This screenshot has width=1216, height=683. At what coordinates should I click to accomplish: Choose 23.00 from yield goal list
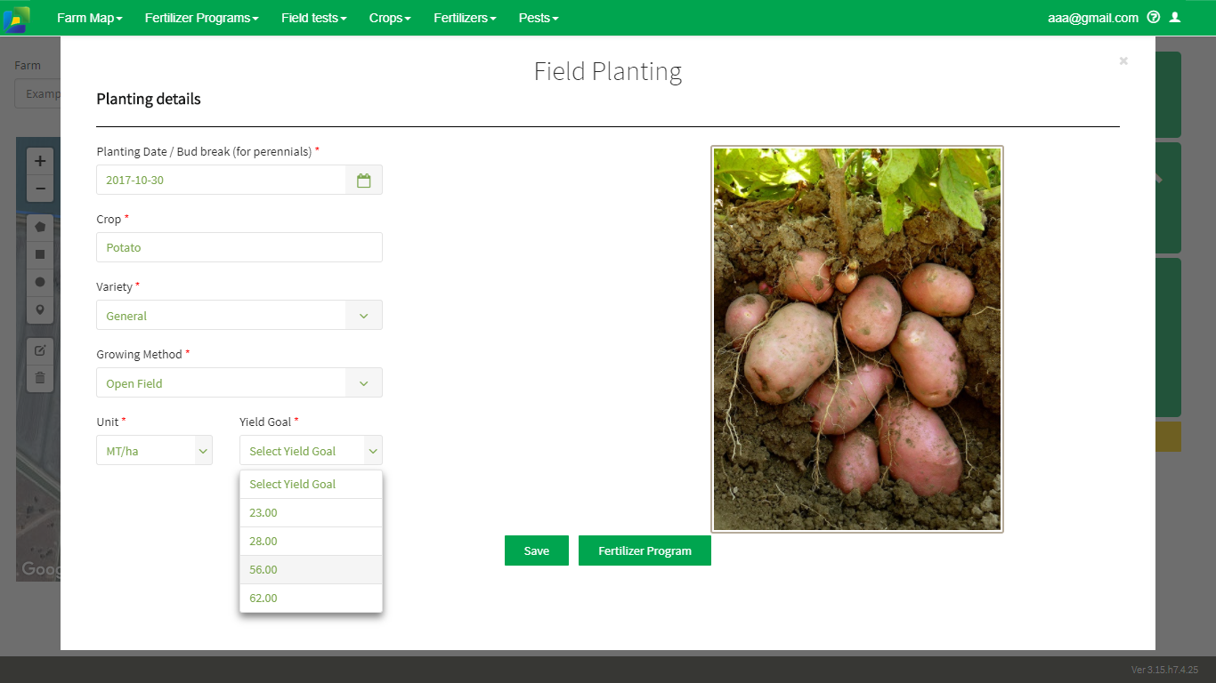point(311,513)
